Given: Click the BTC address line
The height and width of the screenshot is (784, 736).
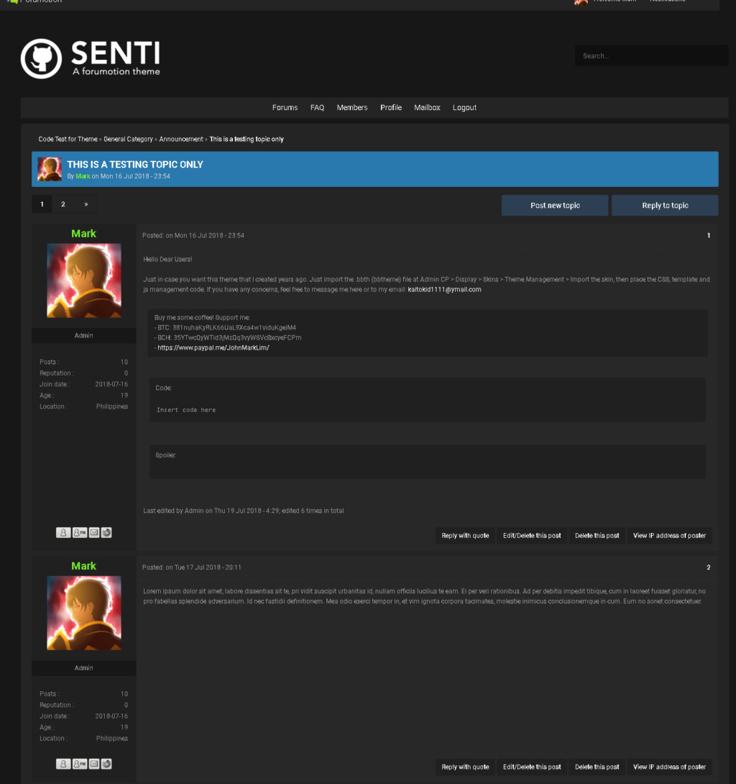Looking at the screenshot, I should 226,327.
